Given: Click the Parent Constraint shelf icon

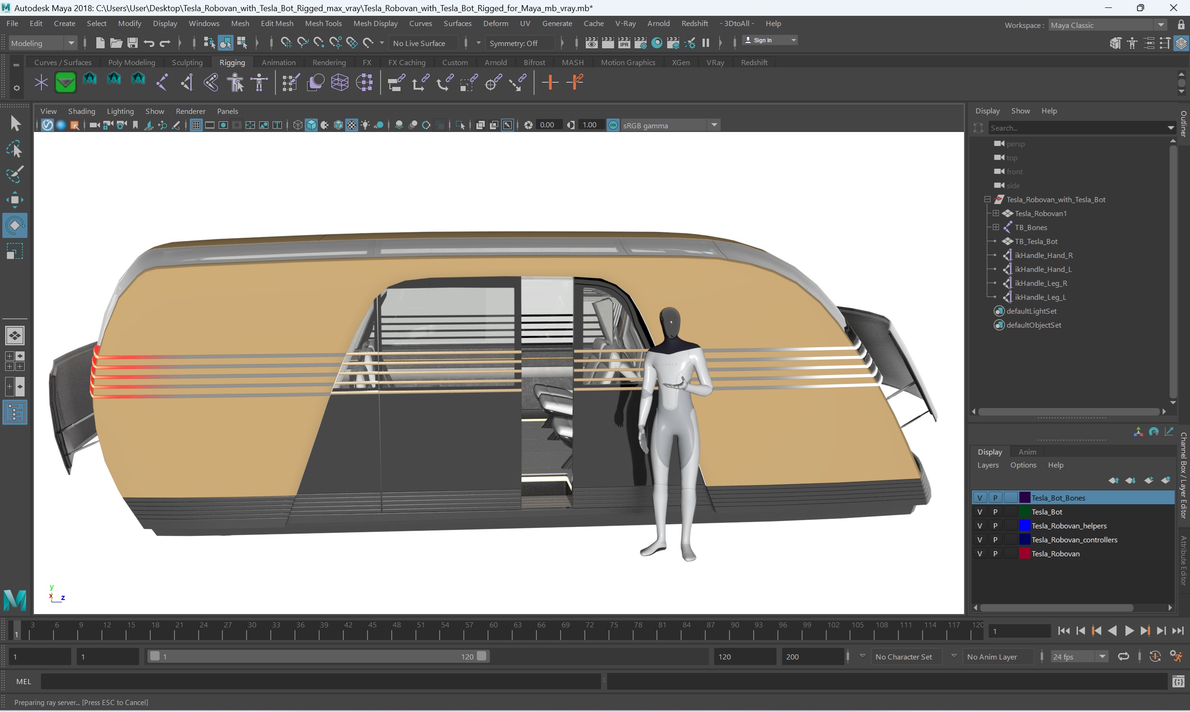Looking at the screenshot, I should point(396,83).
